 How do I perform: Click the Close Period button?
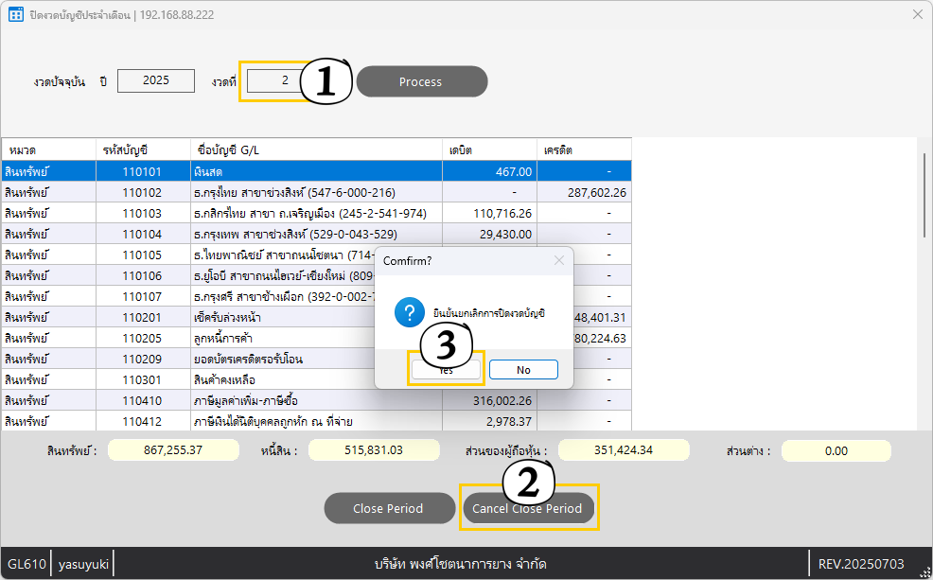click(389, 508)
